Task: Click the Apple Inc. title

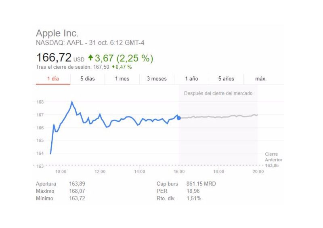Action: (x=57, y=33)
